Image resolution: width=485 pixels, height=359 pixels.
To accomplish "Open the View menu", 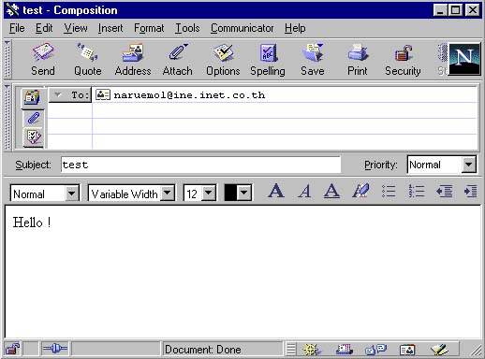I will coord(76,28).
